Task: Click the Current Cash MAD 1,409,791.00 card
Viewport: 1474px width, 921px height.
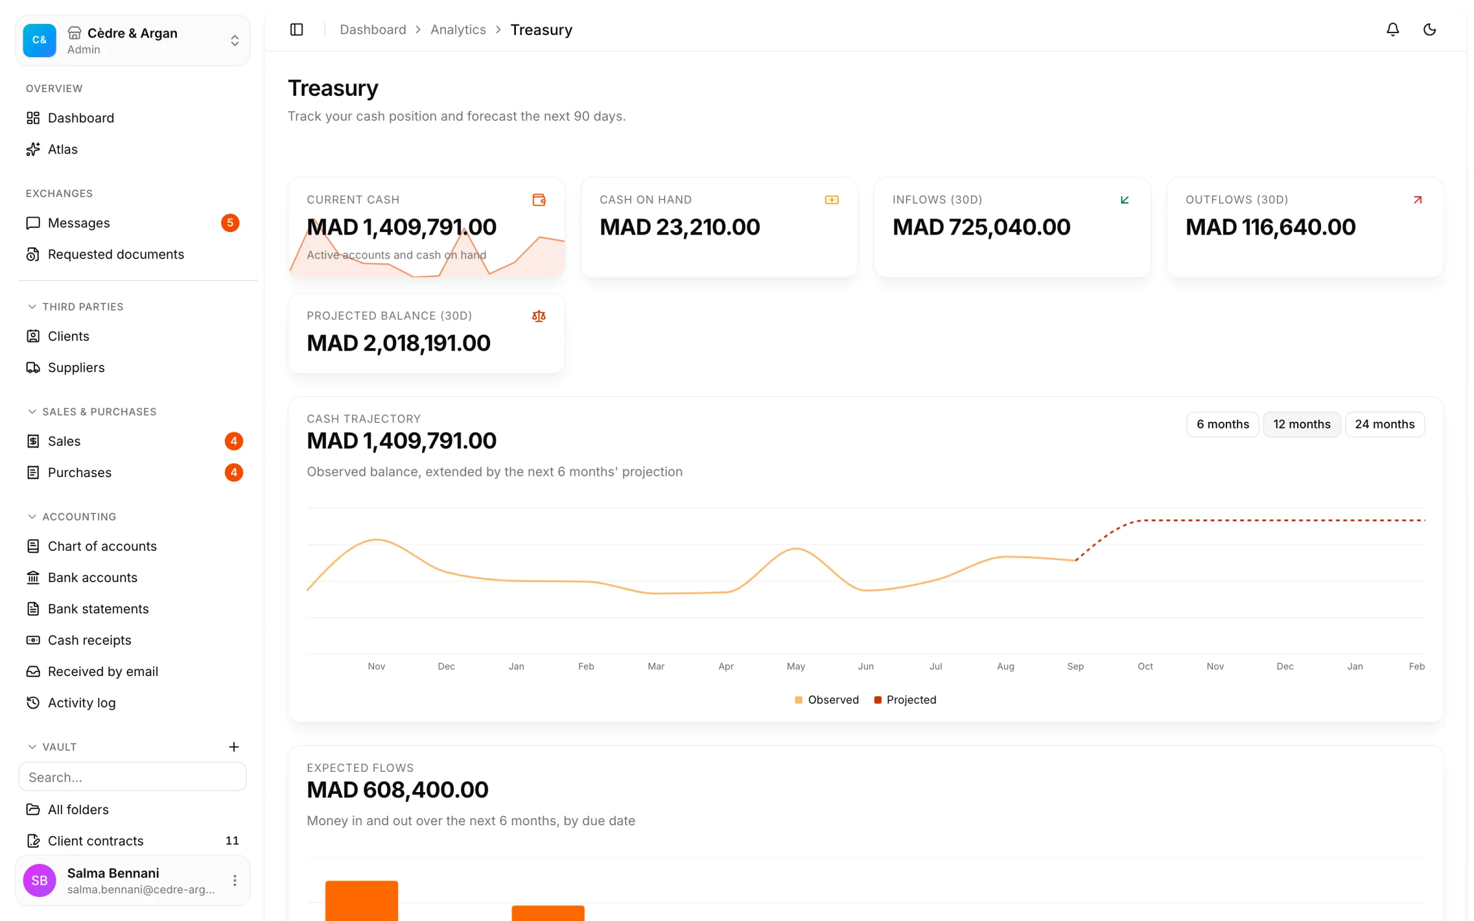Action: point(426,227)
